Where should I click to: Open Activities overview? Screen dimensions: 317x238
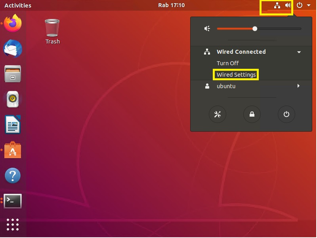[x=18, y=6]
